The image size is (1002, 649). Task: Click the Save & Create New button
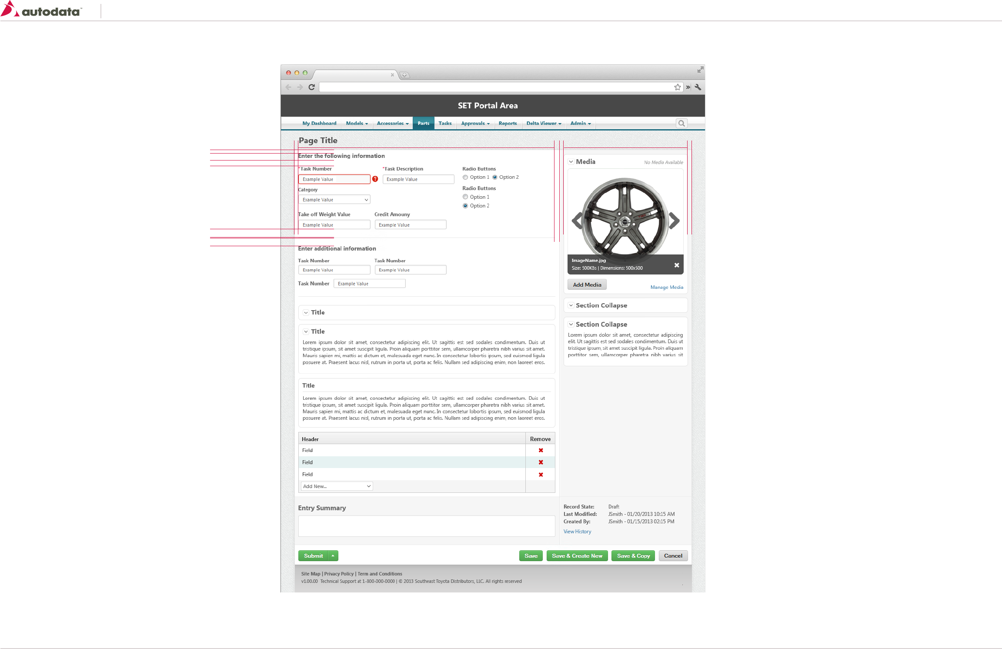click(x=577, y=556)
